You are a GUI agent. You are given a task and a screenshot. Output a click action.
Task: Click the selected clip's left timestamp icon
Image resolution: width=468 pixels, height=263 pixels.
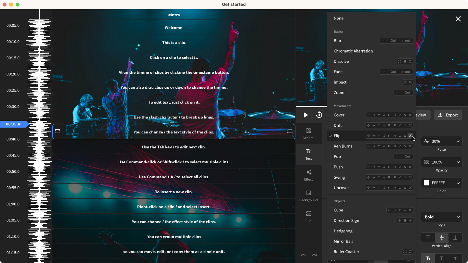tap(58, 131)
